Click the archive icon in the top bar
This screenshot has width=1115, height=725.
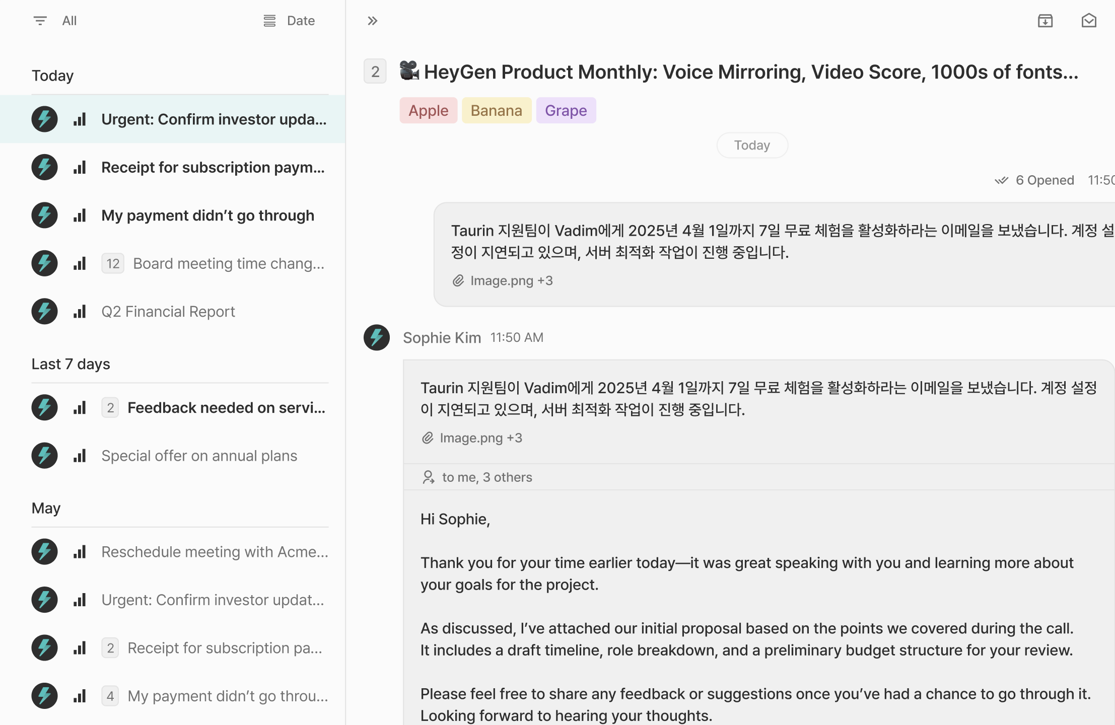[1045, 21]
